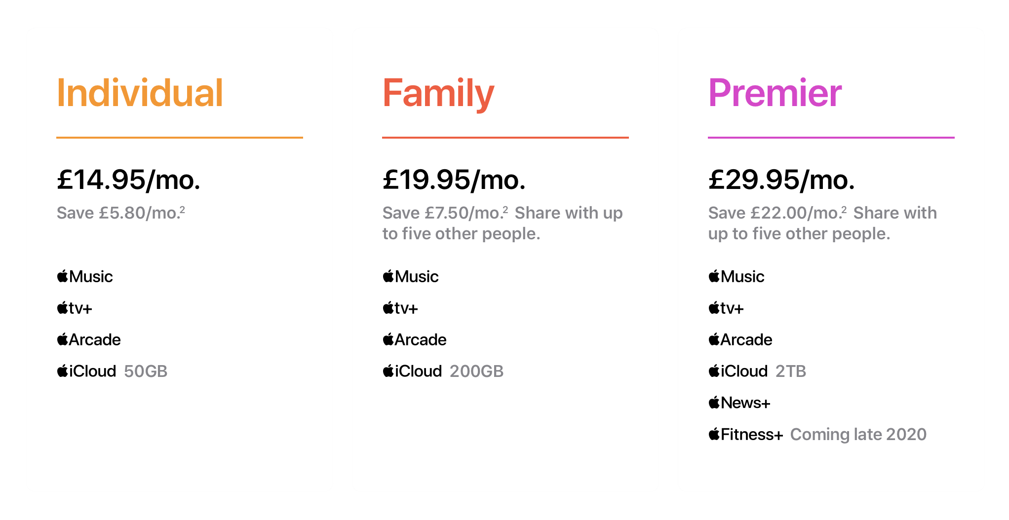Image resolution: width=1009 pixels, height=520 pixels.
Task: Click the Apple News+ logo
Action: (x=739, y=403)
